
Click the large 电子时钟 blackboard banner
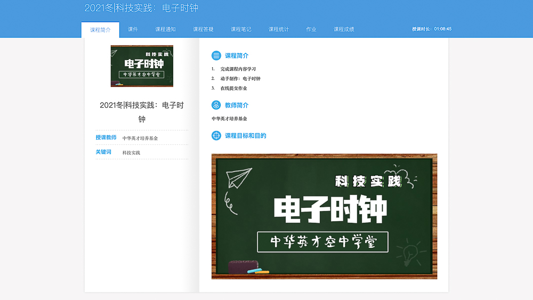[324, 216]
